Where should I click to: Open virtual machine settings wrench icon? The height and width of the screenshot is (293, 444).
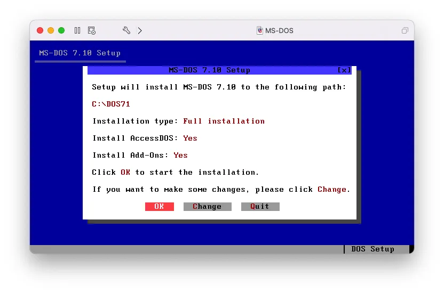click(126, 30)
